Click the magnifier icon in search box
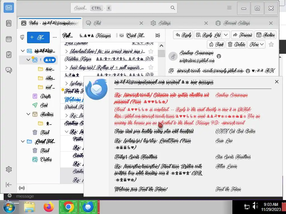 point(173,8)
